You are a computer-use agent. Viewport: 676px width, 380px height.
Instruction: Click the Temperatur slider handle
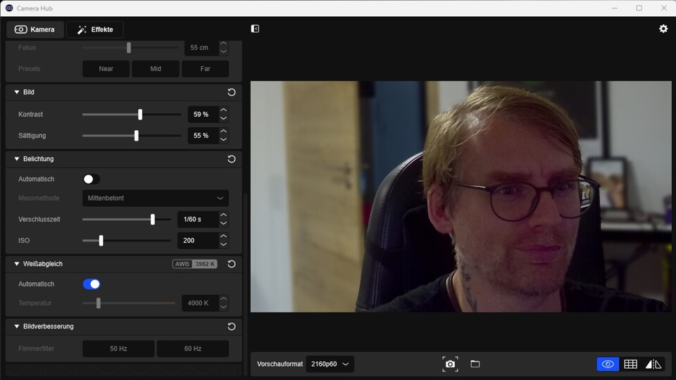click(x=99, y=303)
